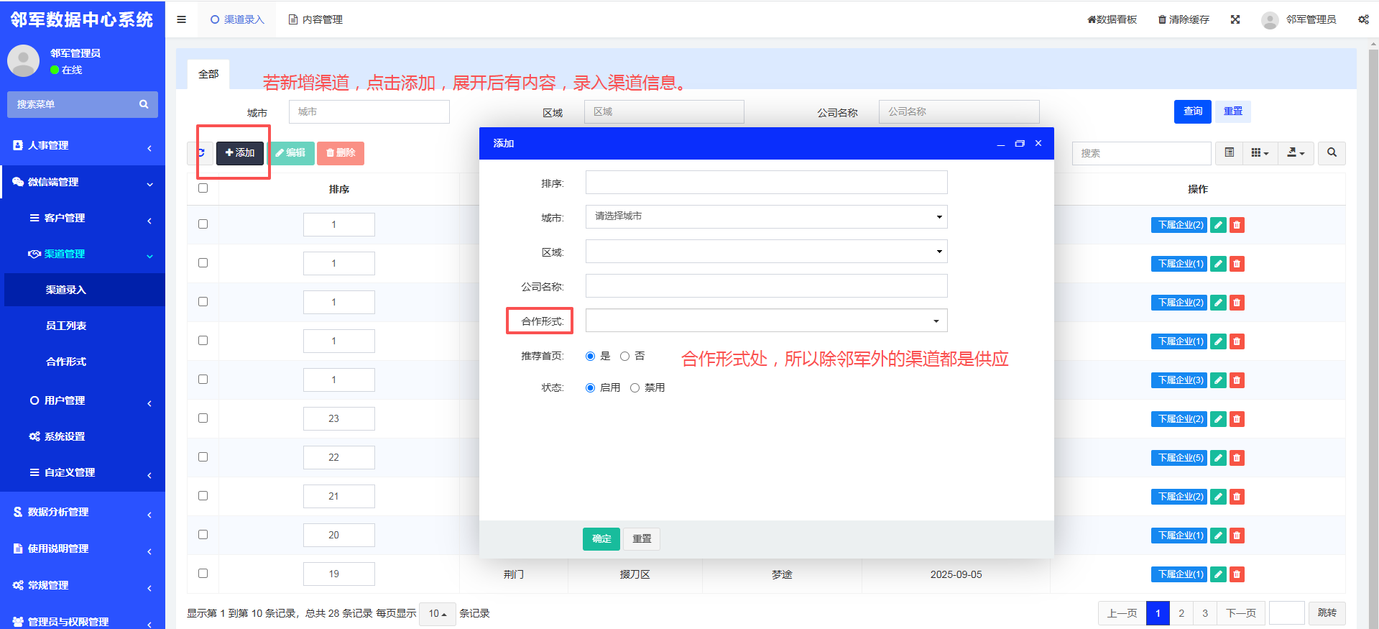
Task: Maximize the 添加 dialog
Action: [x=1019, y=144]
